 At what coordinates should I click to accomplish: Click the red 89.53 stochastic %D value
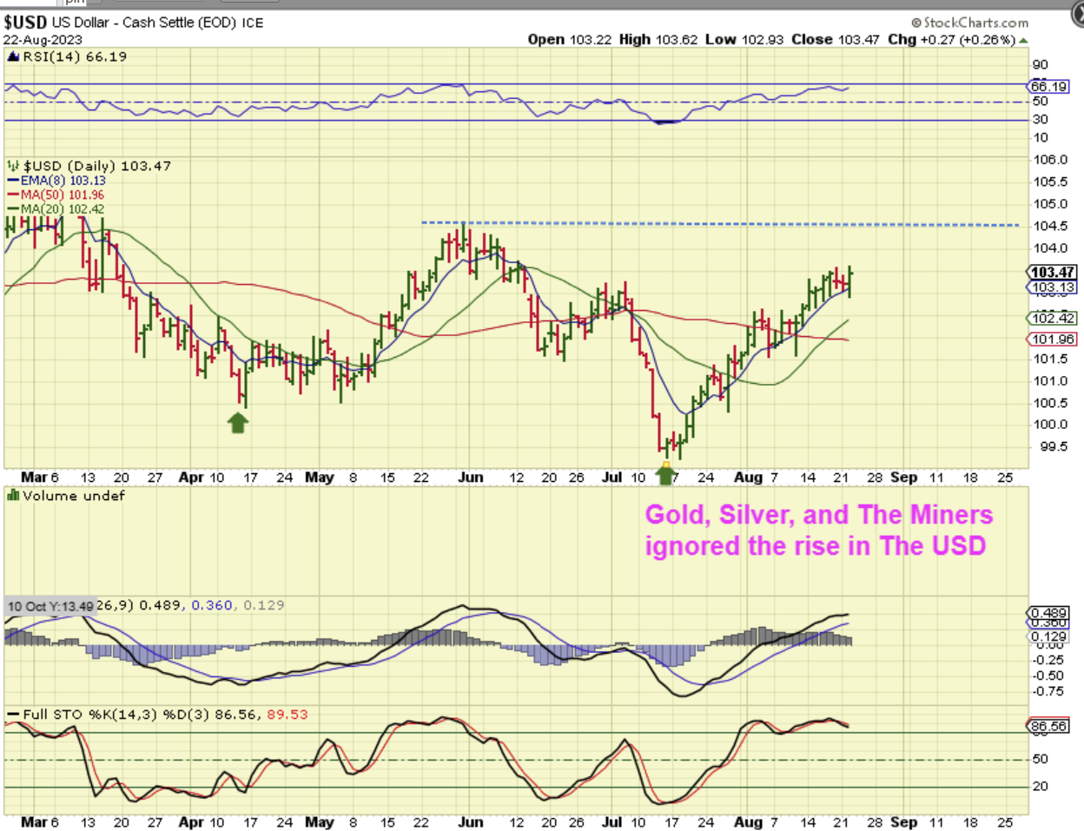click(288, 715)
